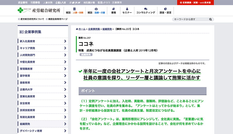
Task: Click 定期購読・試読・web見本誌 red button
Action: tap(197, 2)
